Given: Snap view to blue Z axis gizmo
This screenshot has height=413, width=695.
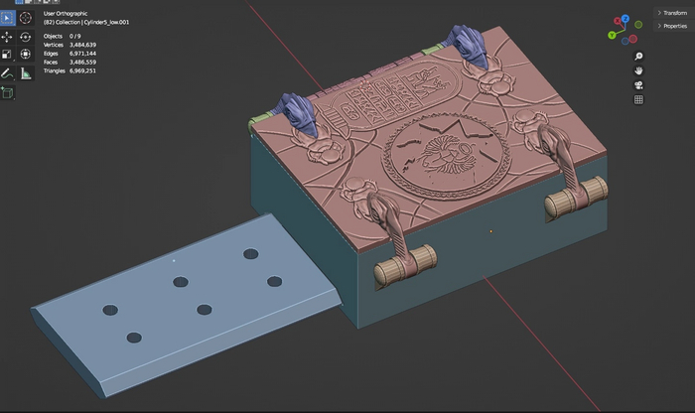Looking at the screenshot, I should click(625, 19).
